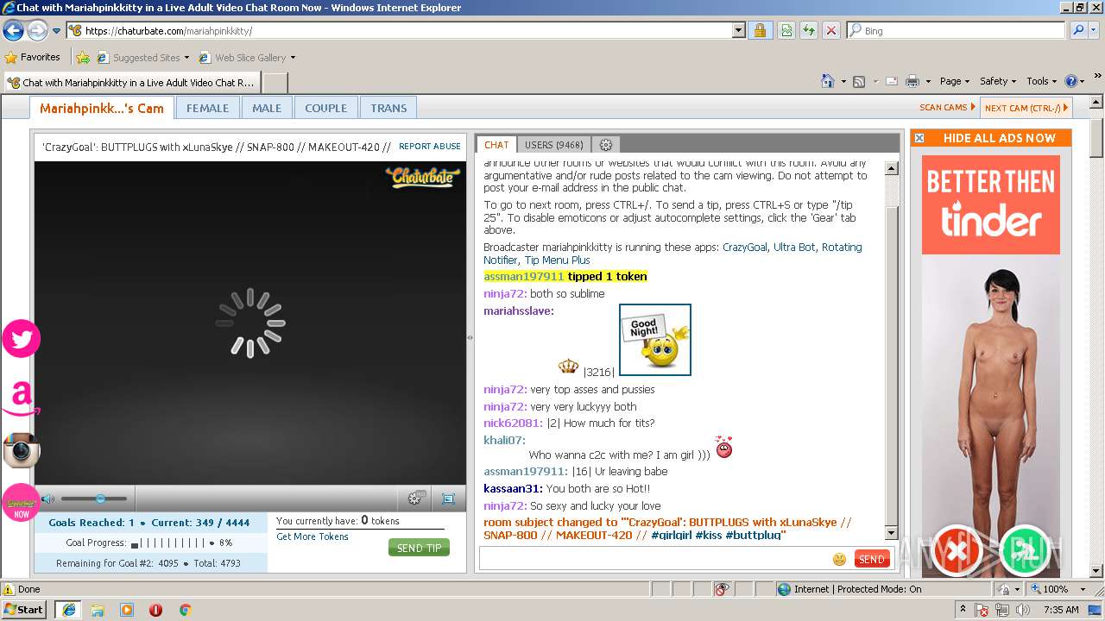
Task: Click the magnifier search button
Action: pos(1078,30)
